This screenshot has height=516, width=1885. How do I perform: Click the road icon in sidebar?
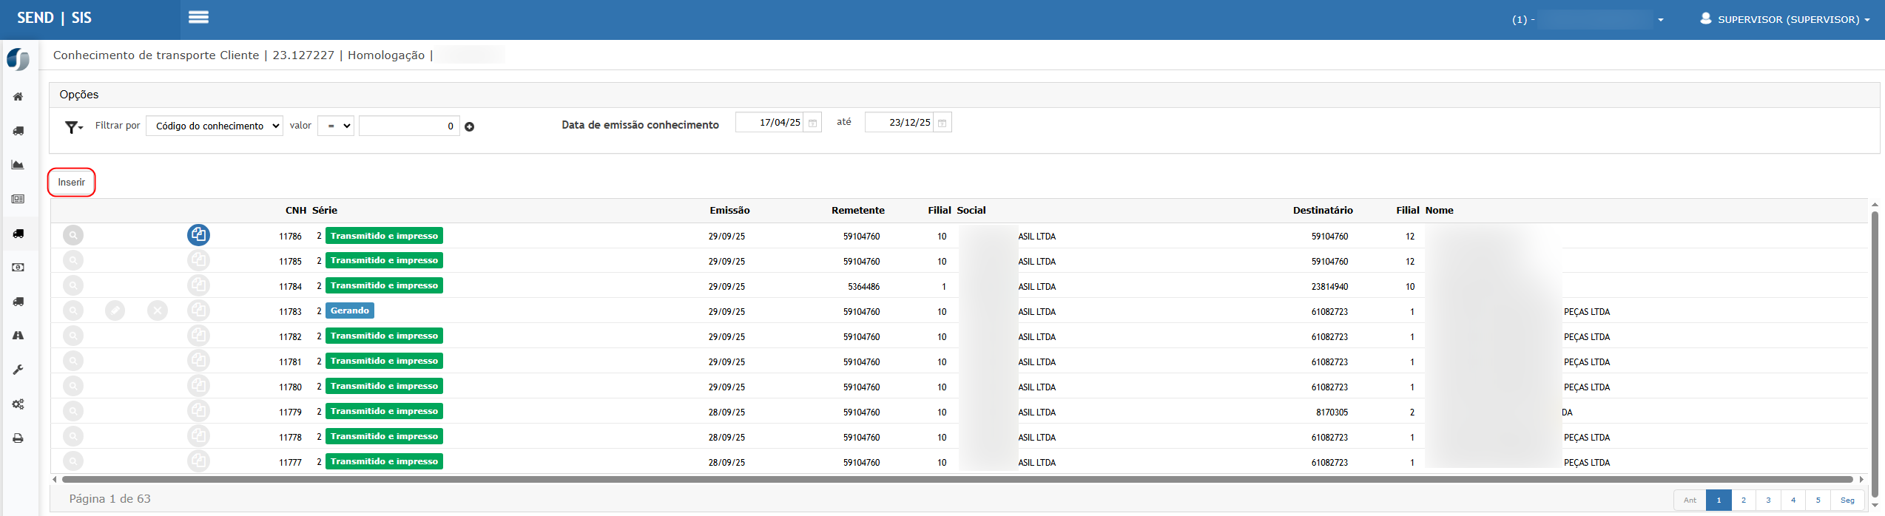tap(18, 336)
